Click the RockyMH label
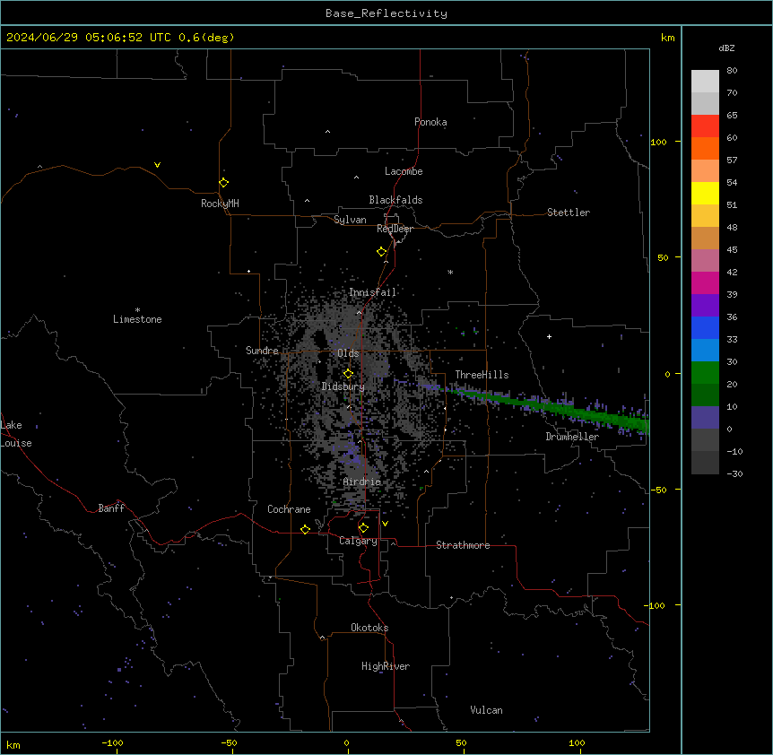 (x=220, y=204)
